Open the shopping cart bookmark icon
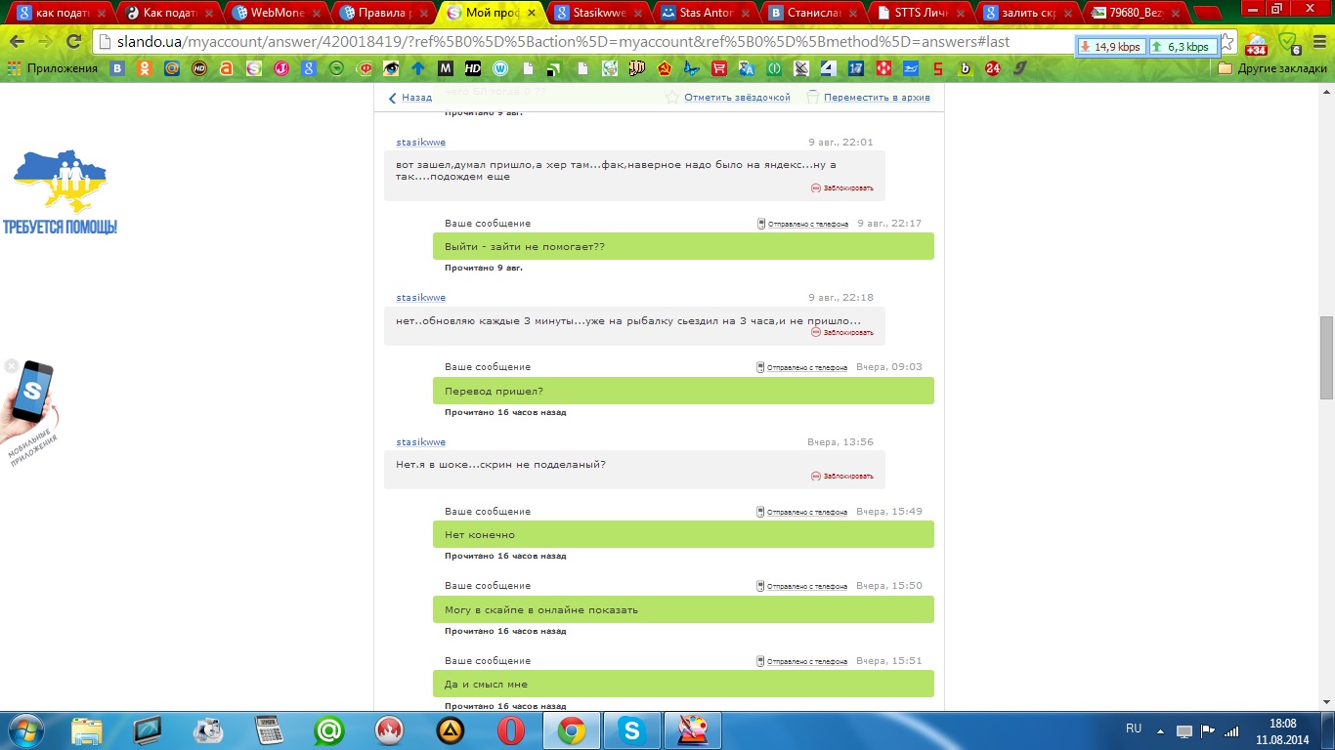 pyautogui.click(x=719, y=68)
